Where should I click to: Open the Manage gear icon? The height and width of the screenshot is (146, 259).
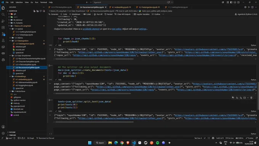pos(3,133)
